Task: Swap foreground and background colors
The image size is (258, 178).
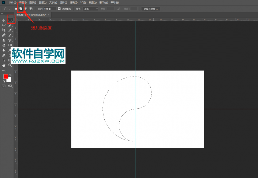Action: pyautogui.click(x=10, y=75)
